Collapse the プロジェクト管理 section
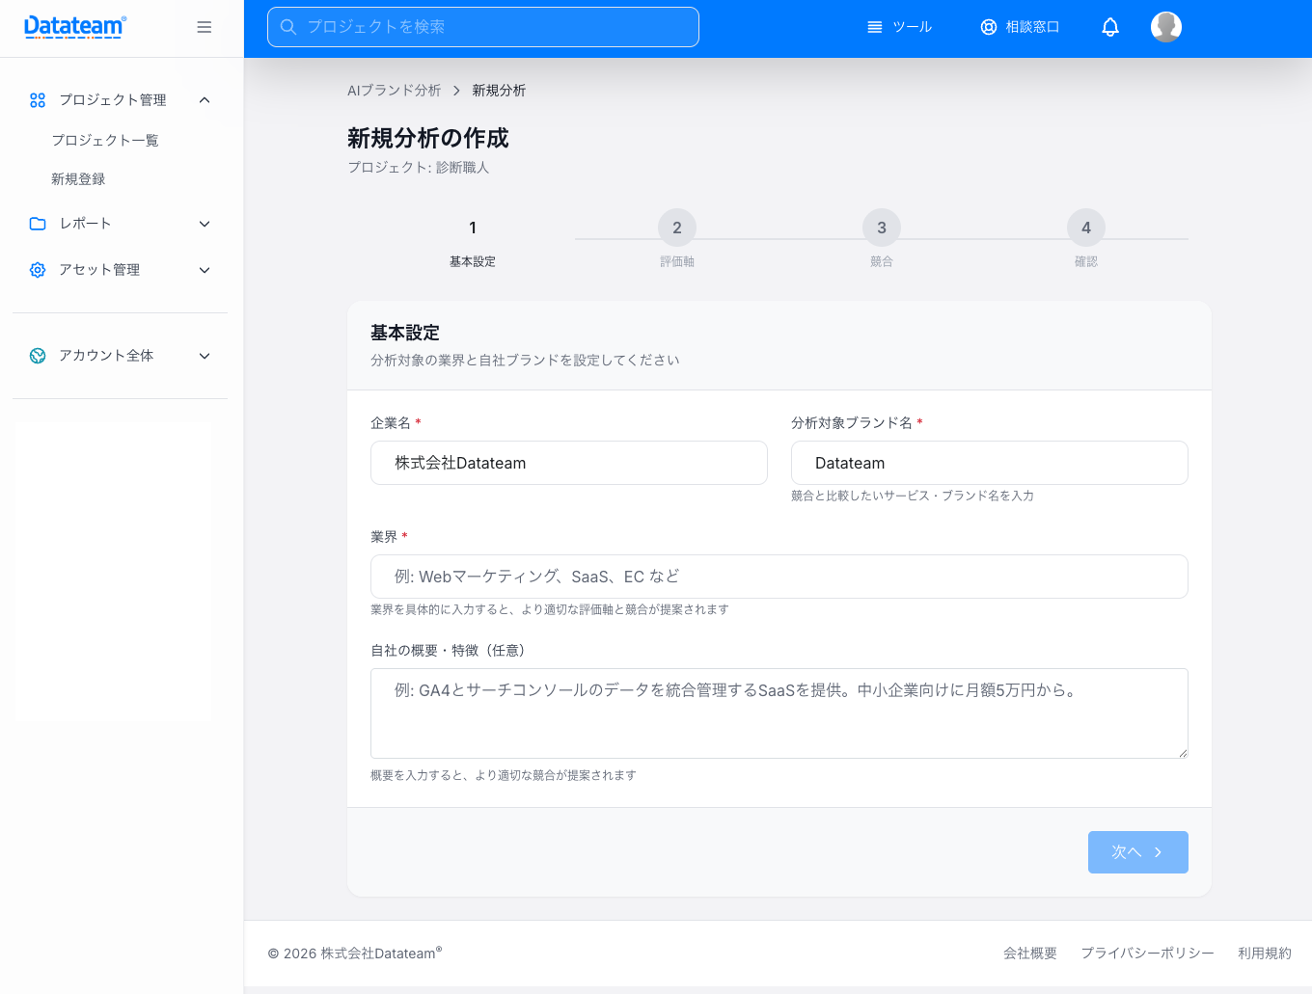The image size is (1312, 994). pyautogui.click(x=204, y=99)
